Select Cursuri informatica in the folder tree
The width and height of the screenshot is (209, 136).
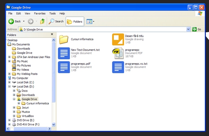click(x=38, y=103)
